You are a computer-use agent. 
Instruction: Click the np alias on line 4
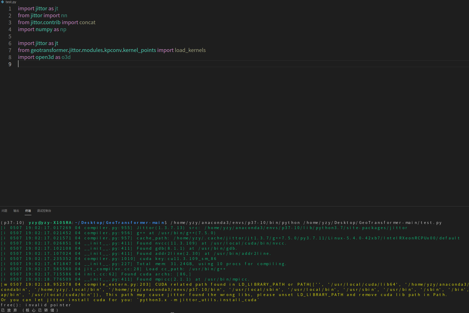pos(63,29)
